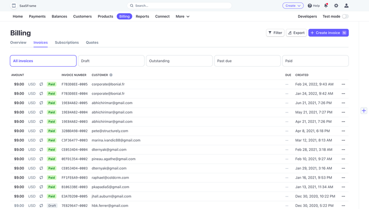Show Draft invoices filter
Viewport: 369px width, 209px height.
[x=111, y=61]
